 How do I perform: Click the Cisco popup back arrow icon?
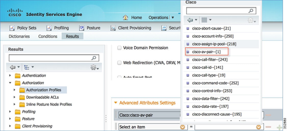(190, 20)
